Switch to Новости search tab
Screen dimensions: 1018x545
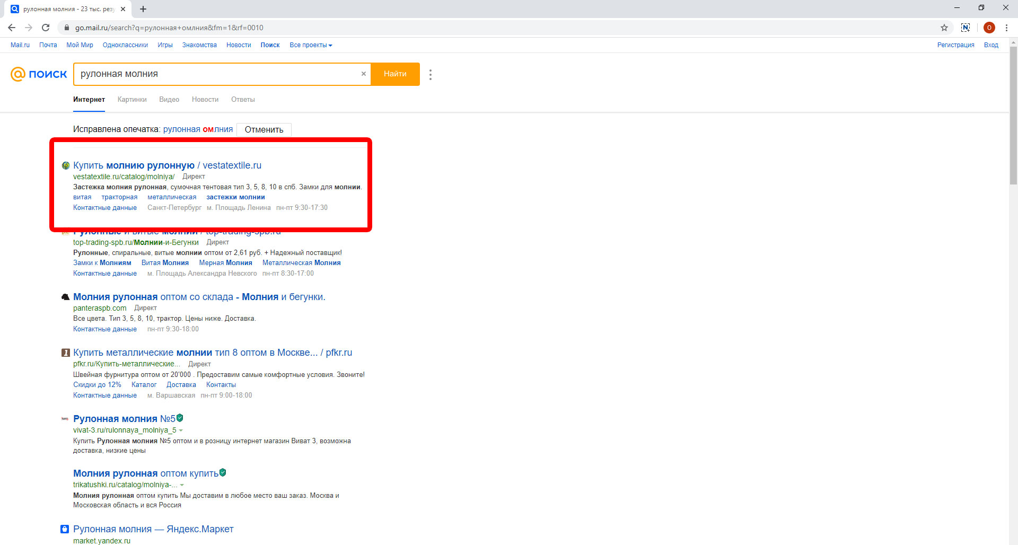(x=205, y=100)
